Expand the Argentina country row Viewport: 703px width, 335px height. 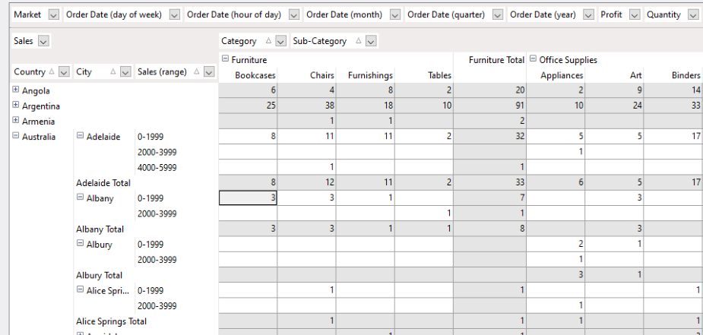coord(16,106)
